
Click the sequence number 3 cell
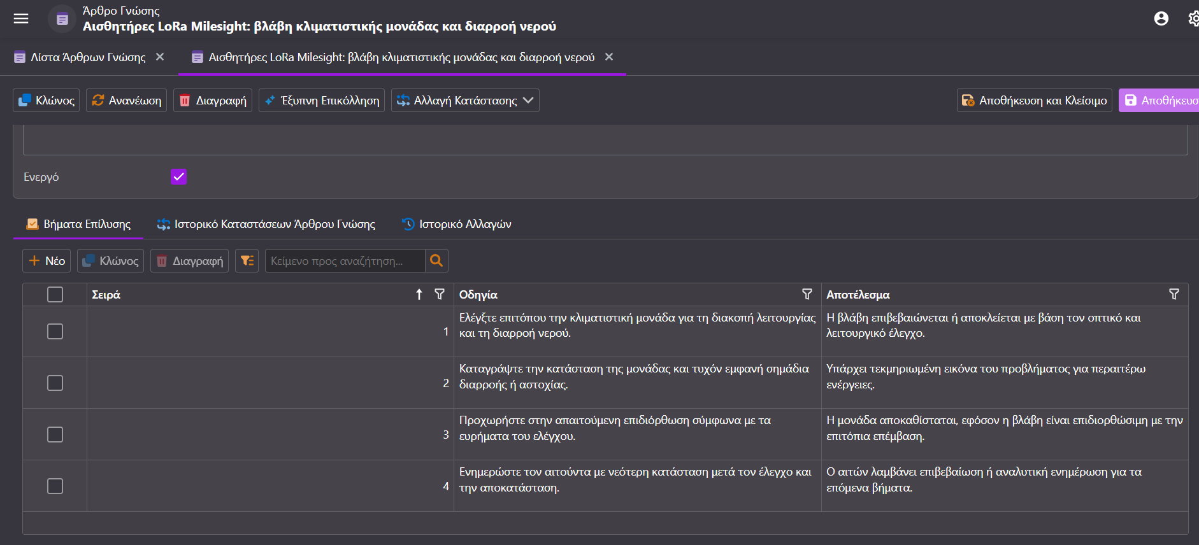pos(270,434)
